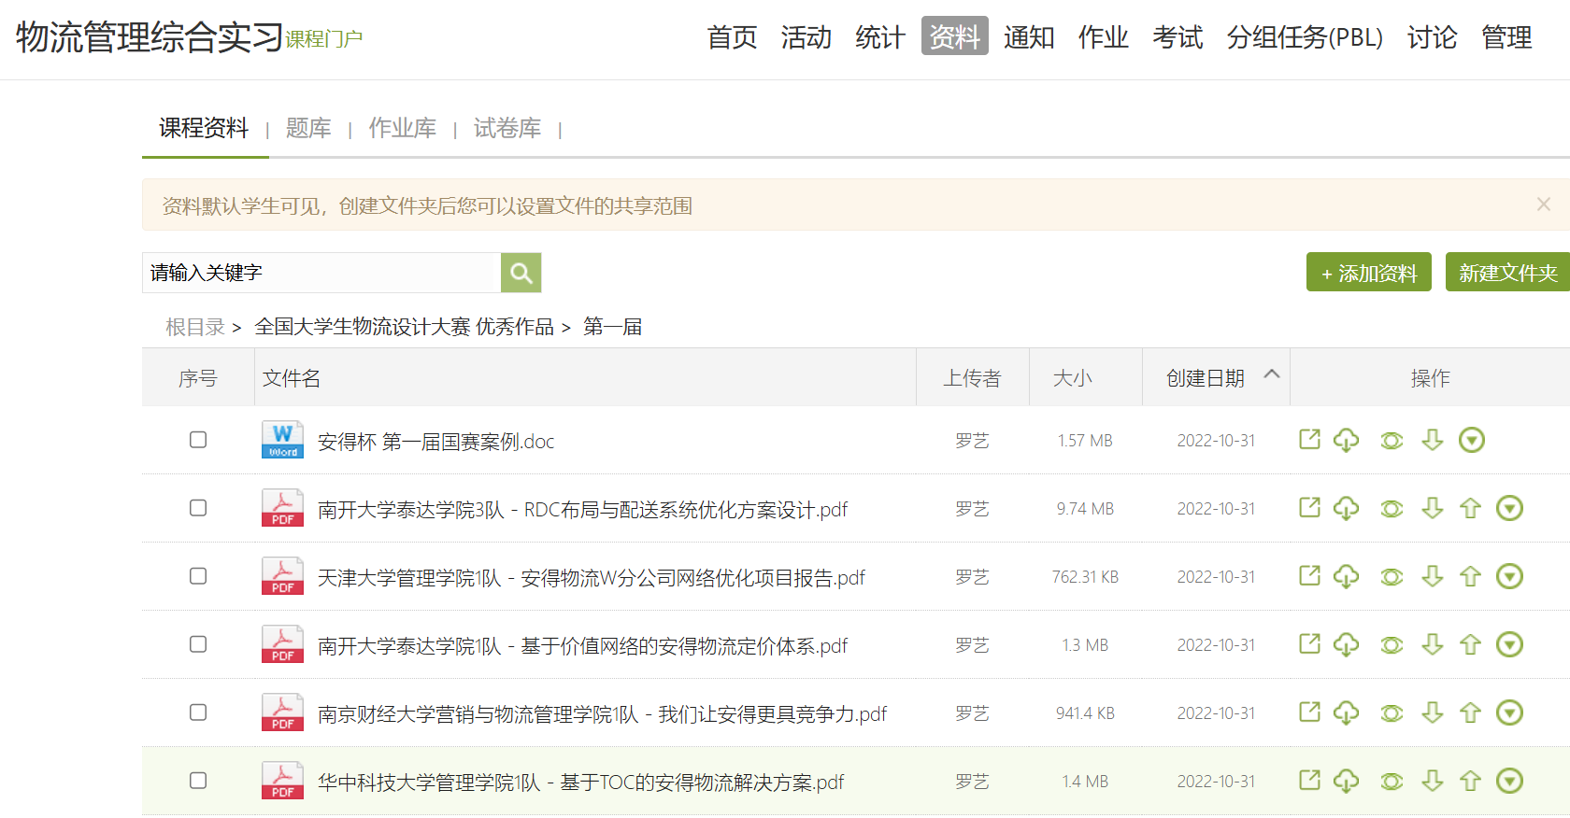Viewport: 1570px width, 818px height.
Task: Expand more-actions dropdown for 南开大学泰达学院1队 row
Action: click(1510, 644)
